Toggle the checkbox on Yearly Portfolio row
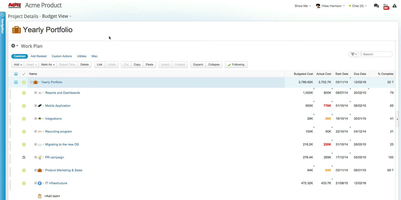This screenshot has height=200, width=401. (16, 82)
